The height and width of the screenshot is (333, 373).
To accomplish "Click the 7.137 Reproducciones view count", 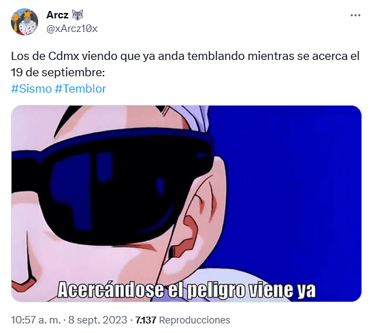I will tap(182, 320).
